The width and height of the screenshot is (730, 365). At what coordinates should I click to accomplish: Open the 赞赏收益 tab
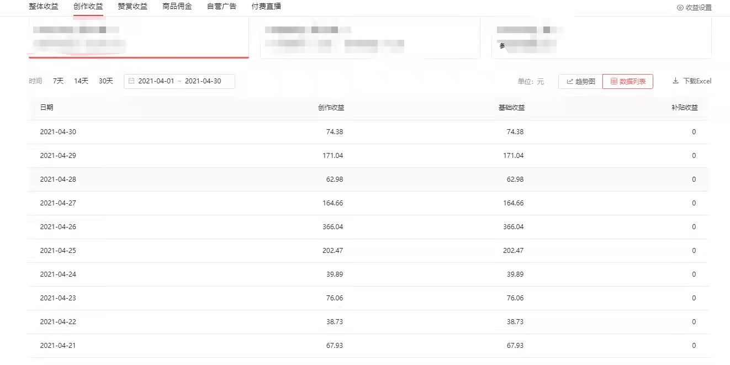133,7
